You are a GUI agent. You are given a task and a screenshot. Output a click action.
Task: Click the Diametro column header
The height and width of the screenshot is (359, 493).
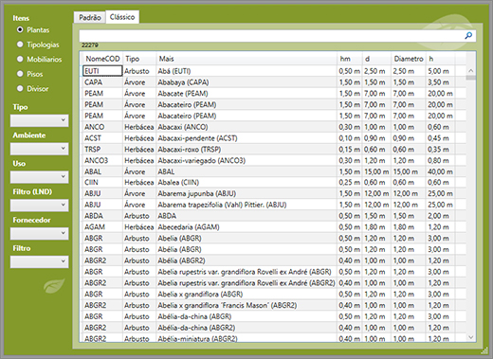(x=409, y=59)
